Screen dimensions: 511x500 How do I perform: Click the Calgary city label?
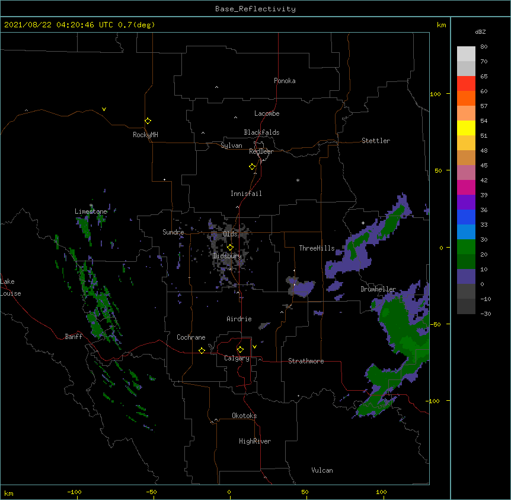click(237, 358)
